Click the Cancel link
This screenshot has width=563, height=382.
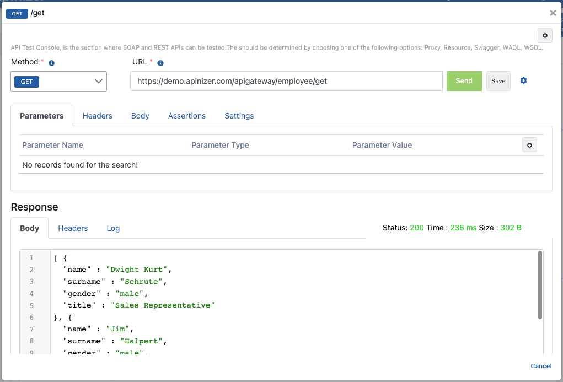[541, 366]
